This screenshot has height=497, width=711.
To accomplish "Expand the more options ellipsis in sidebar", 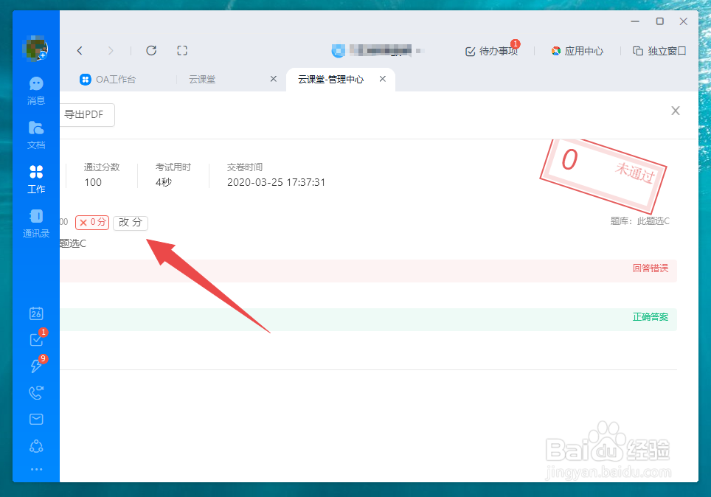I will pyautogui.click(x=35, y=469).
